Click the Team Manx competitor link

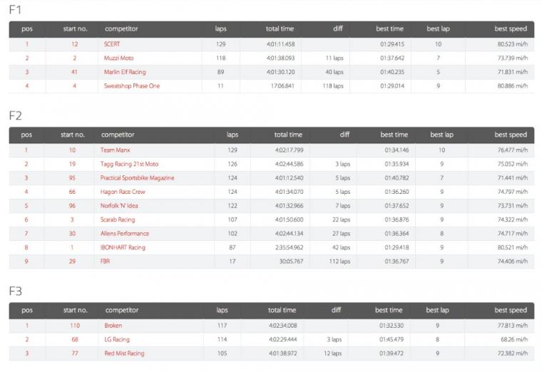[116, 150]
